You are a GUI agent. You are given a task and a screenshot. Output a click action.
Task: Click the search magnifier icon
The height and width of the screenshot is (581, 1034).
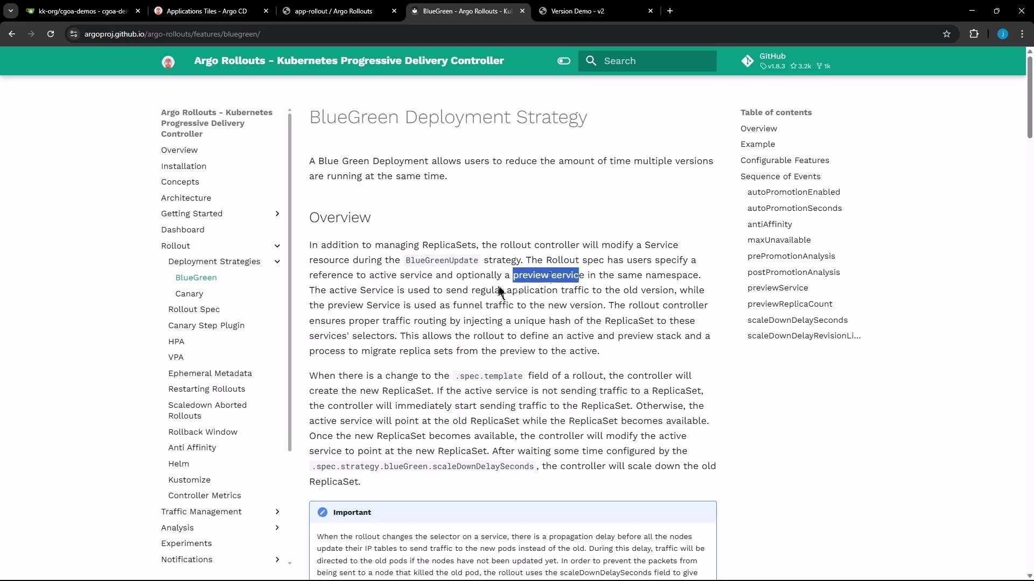click(x=591, y=61)
